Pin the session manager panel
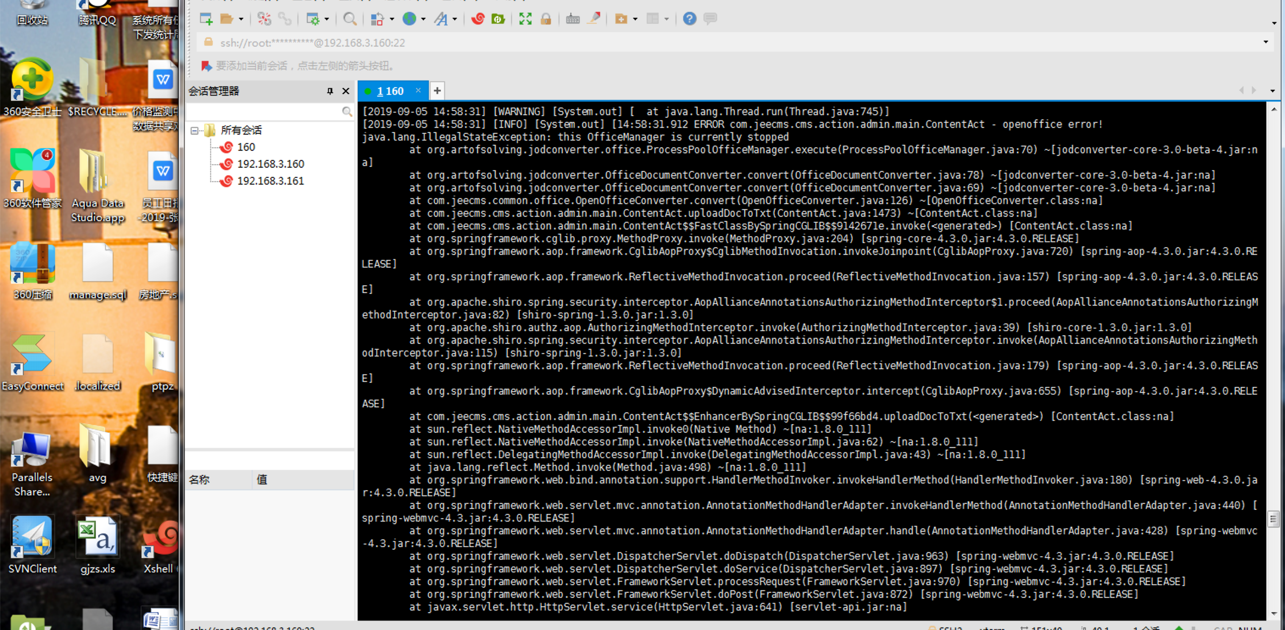This screenshot has height=630, width=1285. [x=330, y=91]
